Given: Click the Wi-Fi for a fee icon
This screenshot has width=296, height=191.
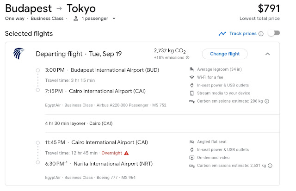Looking at the screenshot, I should pyautogui.click(x=192, y=78).
